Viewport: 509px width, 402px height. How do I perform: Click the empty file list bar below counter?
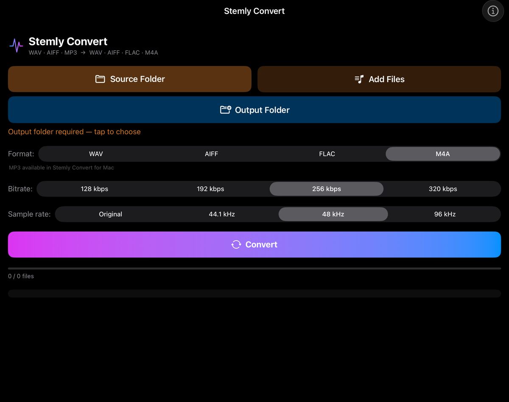click(x=255, y=294)
